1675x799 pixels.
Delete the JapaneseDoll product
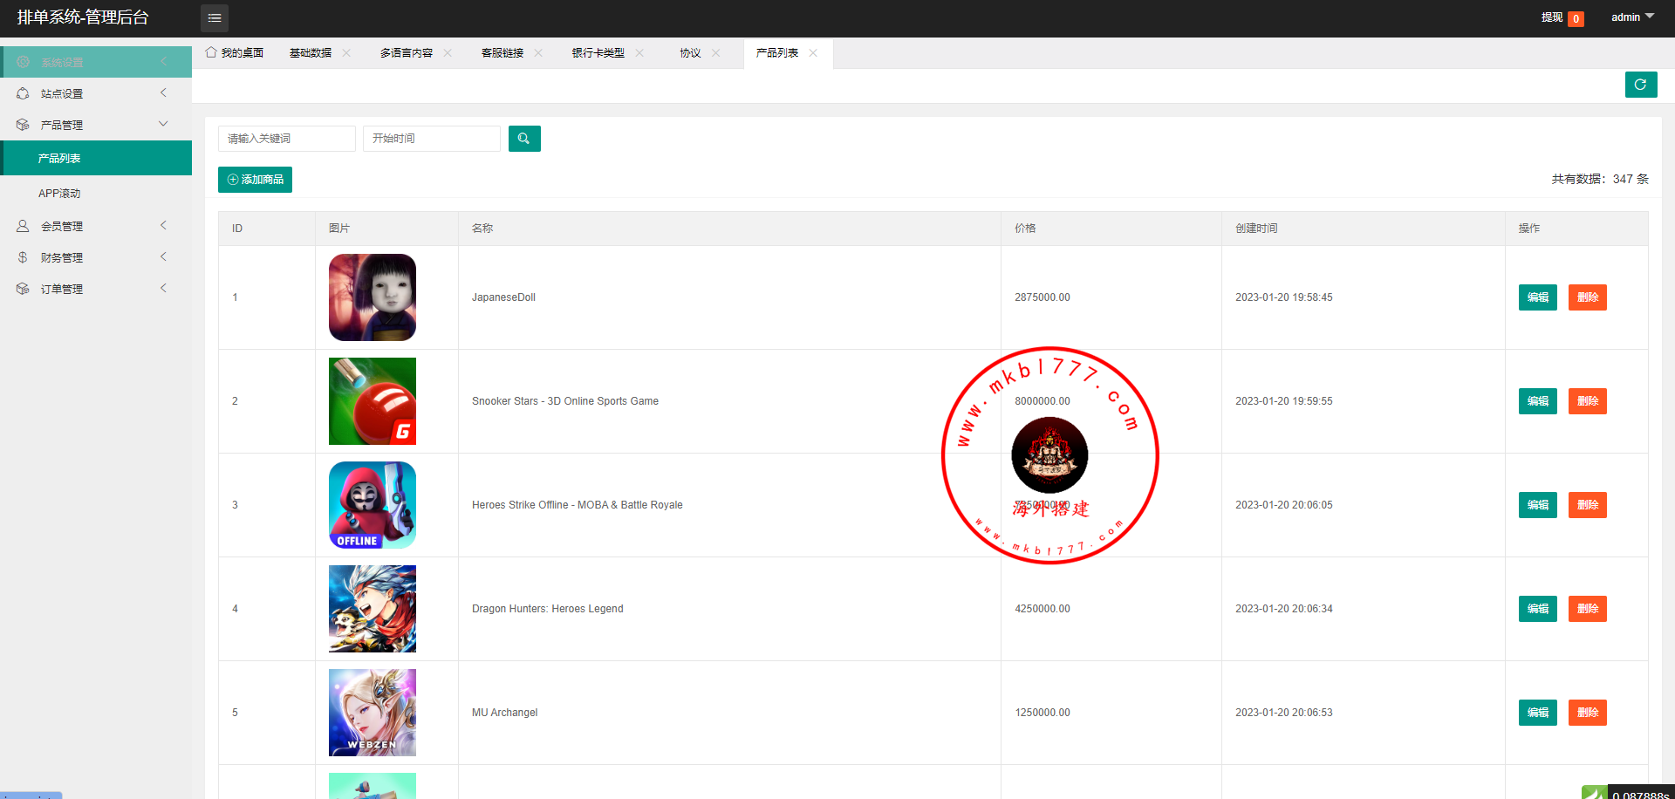tap(1588, 297)
